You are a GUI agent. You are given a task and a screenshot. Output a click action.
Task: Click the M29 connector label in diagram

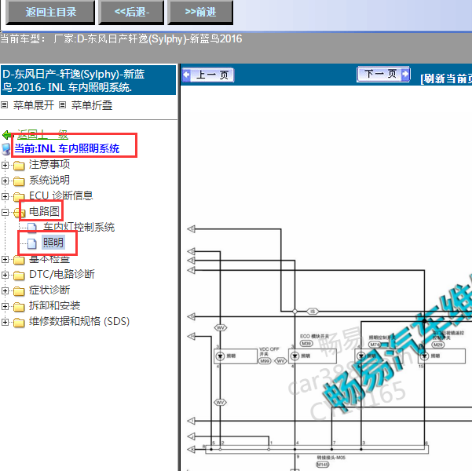coord(438,345)
